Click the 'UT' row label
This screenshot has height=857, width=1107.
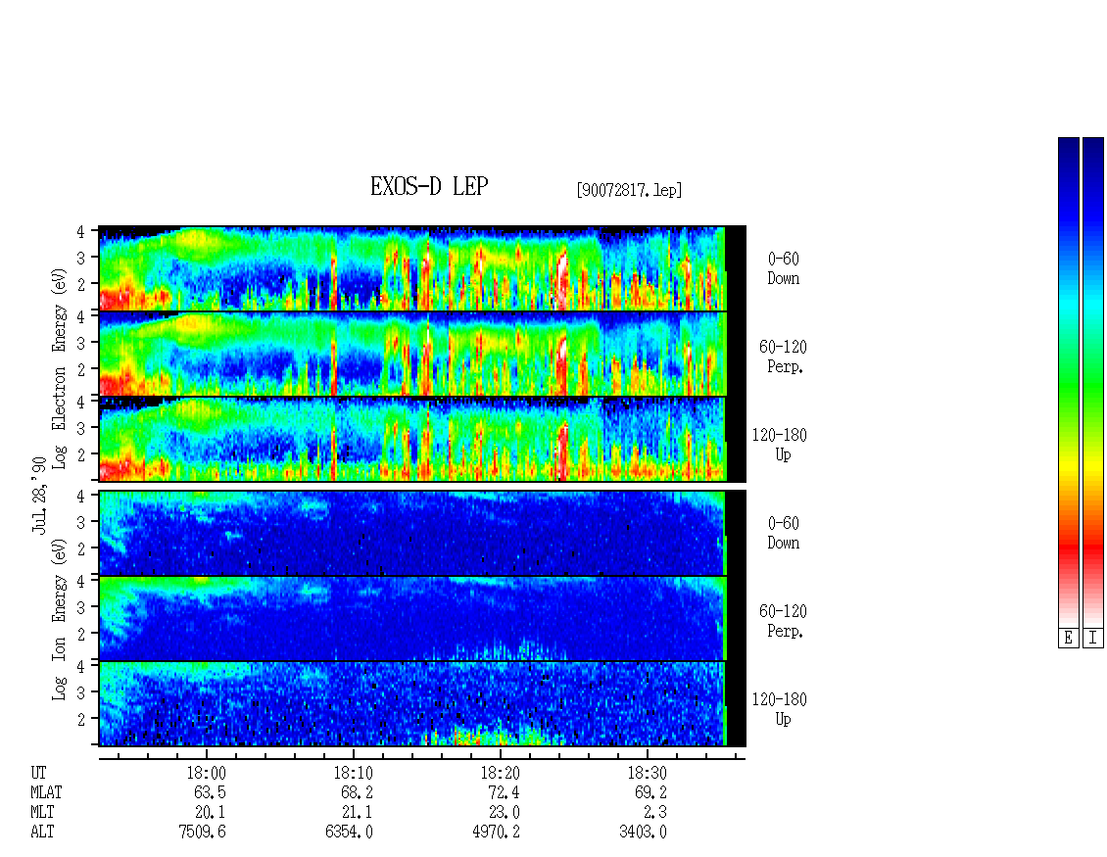(x=38, y=773)
